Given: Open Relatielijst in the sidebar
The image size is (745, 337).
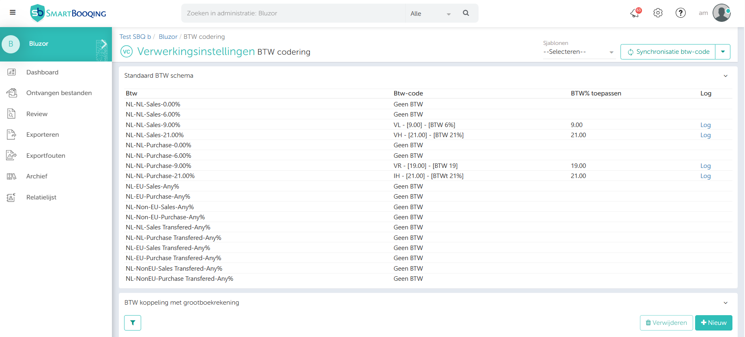Looking at the screenshot, I should (41, 197).
